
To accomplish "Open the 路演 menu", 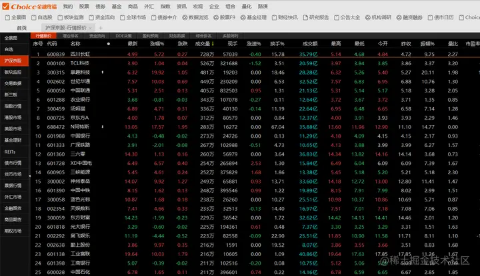I will coord(263,7).
